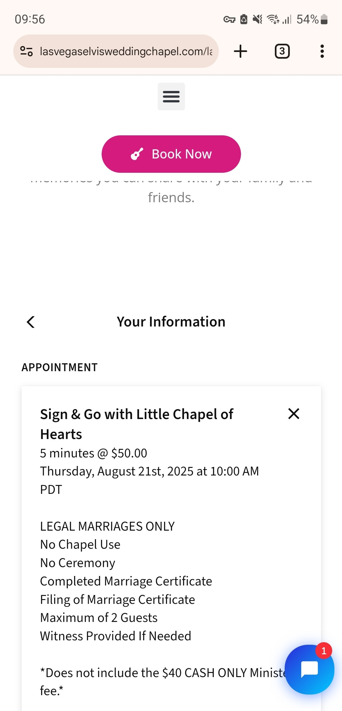Tap the battery saver recycle status icon
The width and height of the screenshot is (342, 711).
pyautogui.click(x=244, y=19)
